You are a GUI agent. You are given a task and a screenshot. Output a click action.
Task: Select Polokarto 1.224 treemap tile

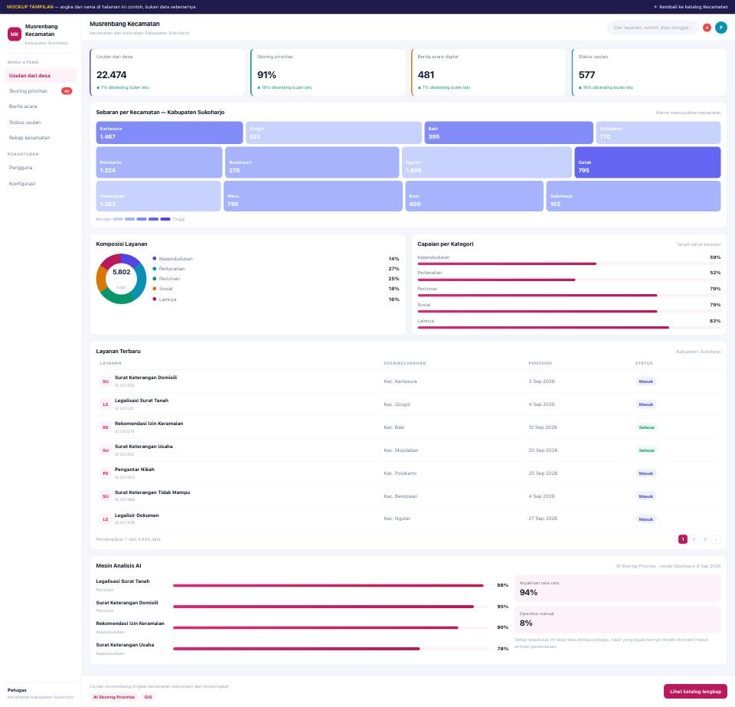click(x=159, y=162)
